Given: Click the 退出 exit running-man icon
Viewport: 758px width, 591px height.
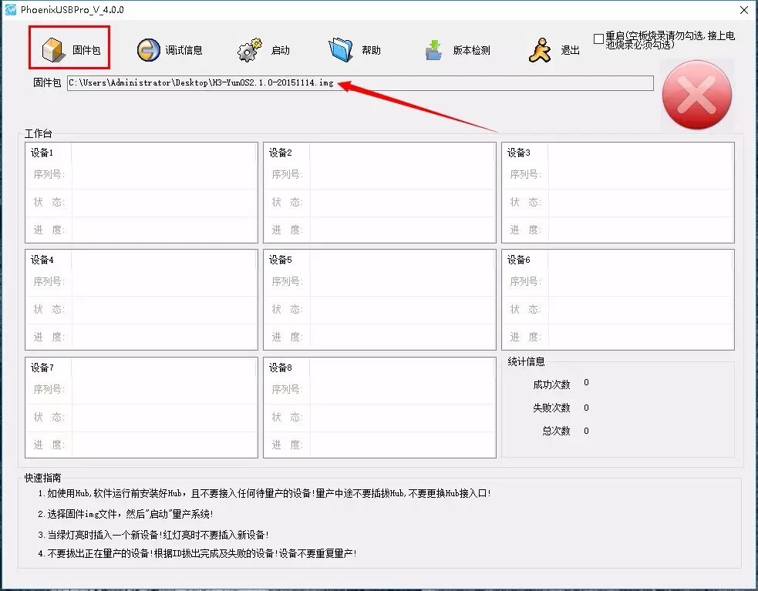Looking at the screenshot, I should [x=540, y=50].
